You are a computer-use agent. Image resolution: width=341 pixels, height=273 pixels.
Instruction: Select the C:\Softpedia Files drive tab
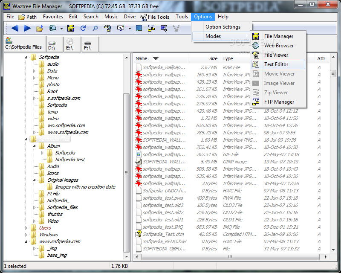click(24, 44)
